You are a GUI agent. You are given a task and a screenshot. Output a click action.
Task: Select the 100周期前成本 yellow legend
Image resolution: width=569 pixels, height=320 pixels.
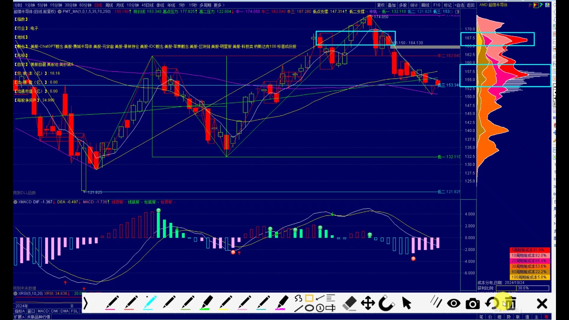pyautogui.click(x=530, y=277)
